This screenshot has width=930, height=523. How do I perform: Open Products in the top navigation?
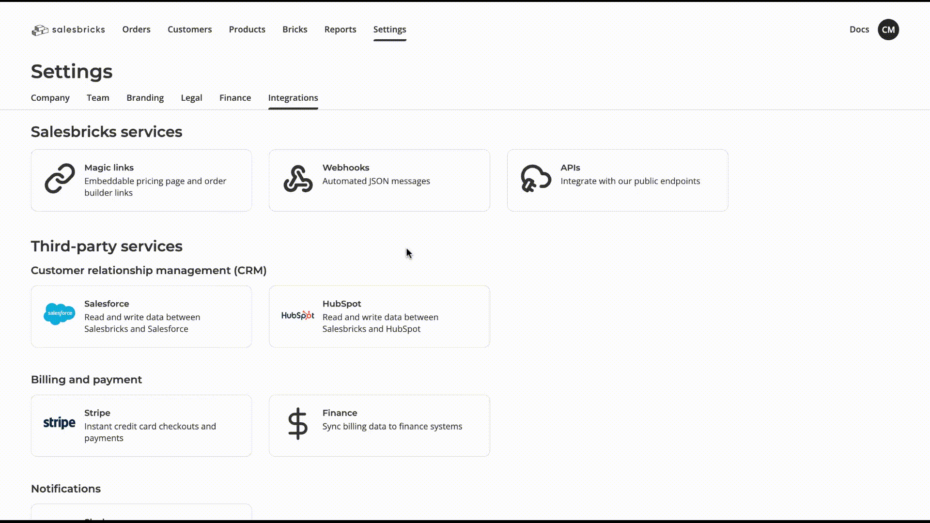[247, 30]
